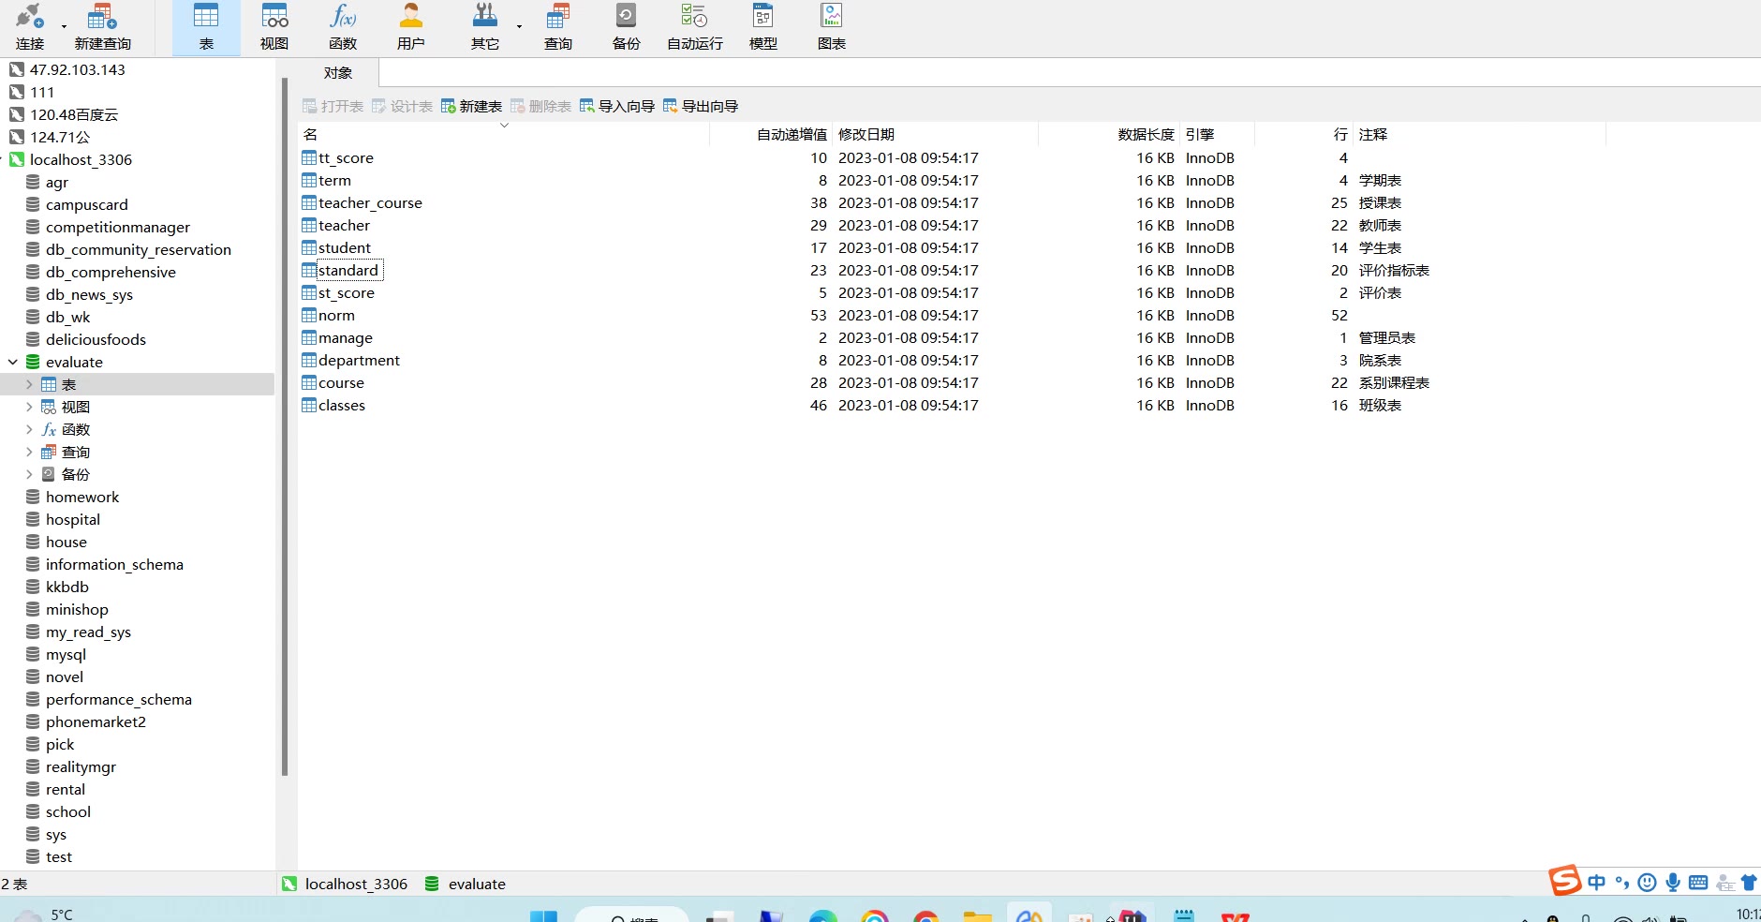This screenshot has height=922, width=1761.
Task: Sort by the 数据长度 column header
Action: click(1109, 134)
